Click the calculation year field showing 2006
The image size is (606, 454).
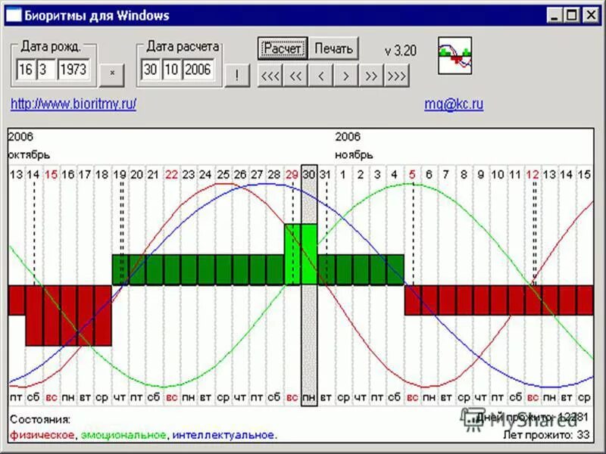click(x=198, y=70)
